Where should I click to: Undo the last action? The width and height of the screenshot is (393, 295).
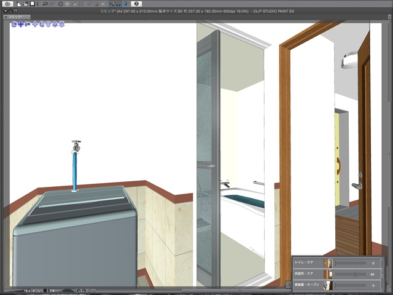[45, 4]
